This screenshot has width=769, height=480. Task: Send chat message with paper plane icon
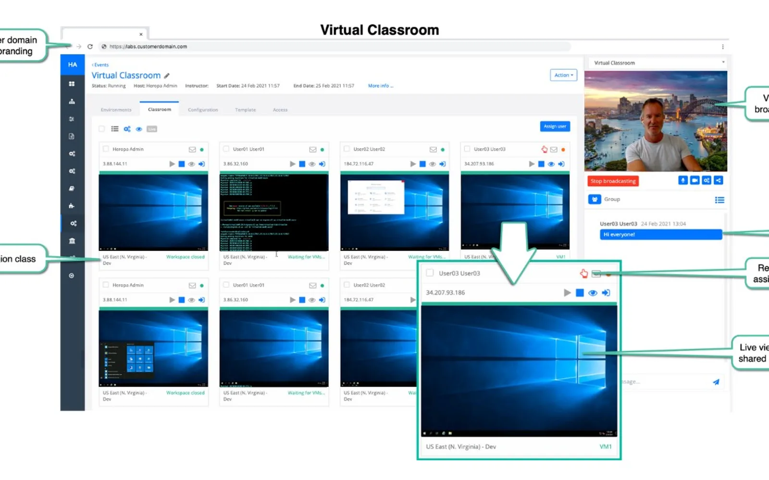pyautogui.click(x=716, y=382)
